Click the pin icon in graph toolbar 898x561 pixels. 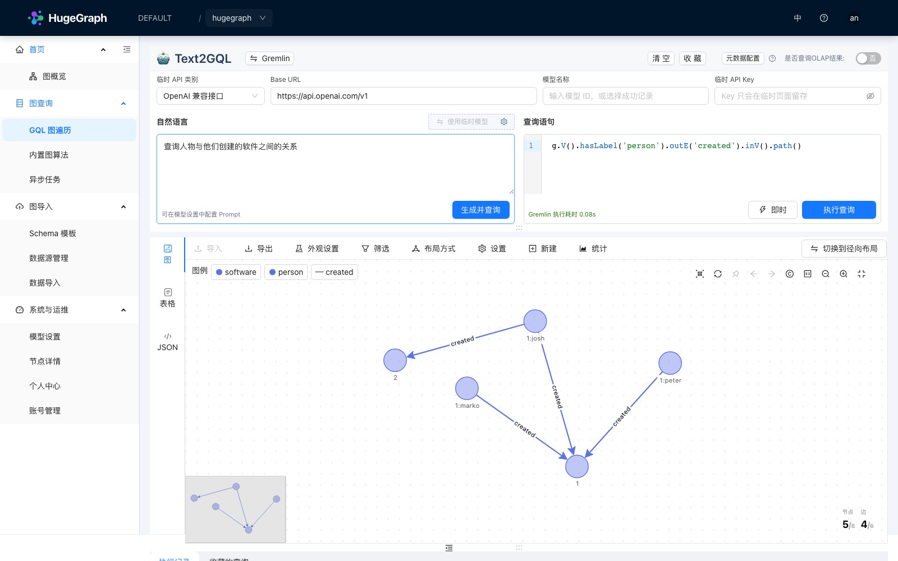pyautogui.click(x=736, y=274)
